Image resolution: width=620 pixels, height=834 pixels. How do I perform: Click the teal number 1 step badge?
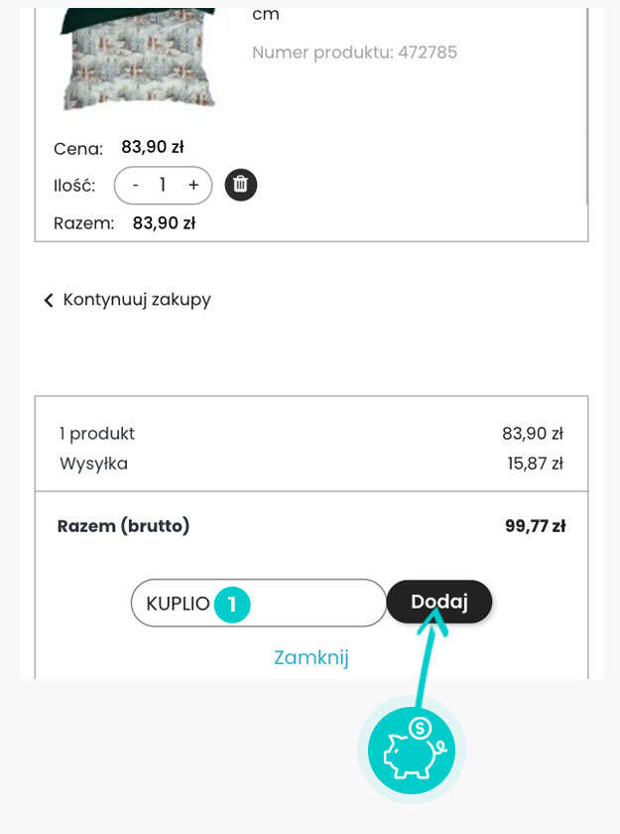coord(232,603)
